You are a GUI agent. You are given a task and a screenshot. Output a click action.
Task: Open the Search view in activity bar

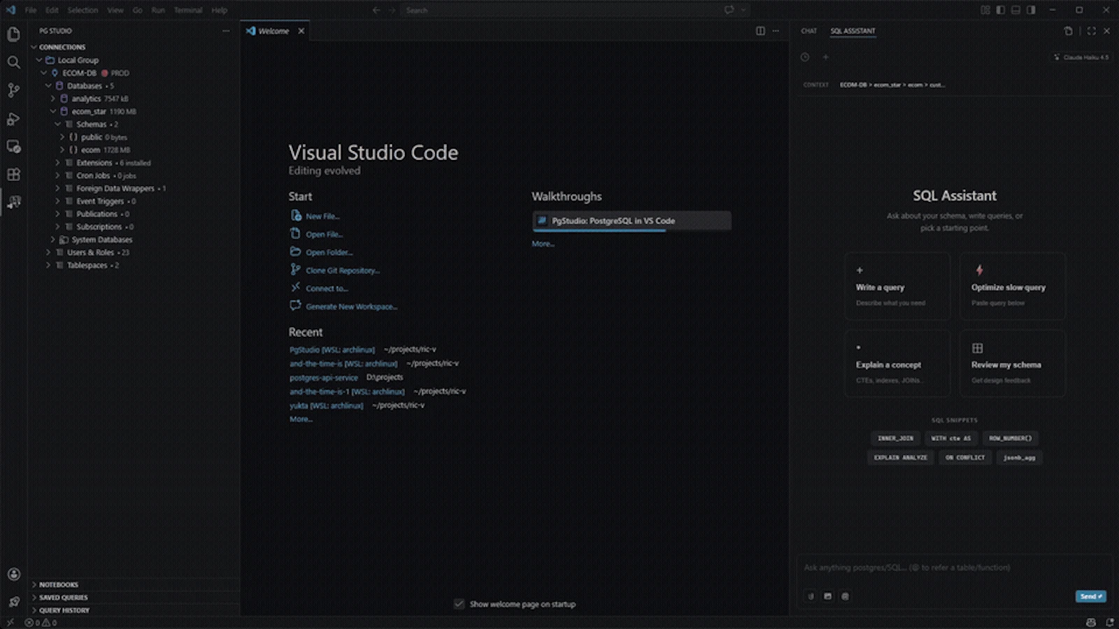[13, 62]
